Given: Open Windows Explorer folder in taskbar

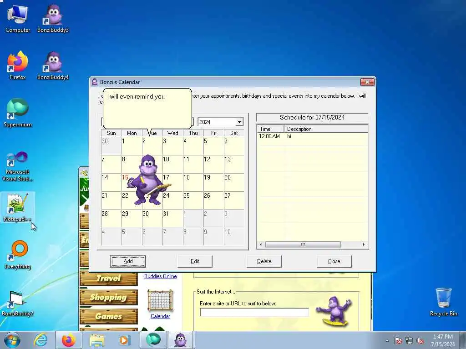Looking at the screenshot, I should point(97,340).
